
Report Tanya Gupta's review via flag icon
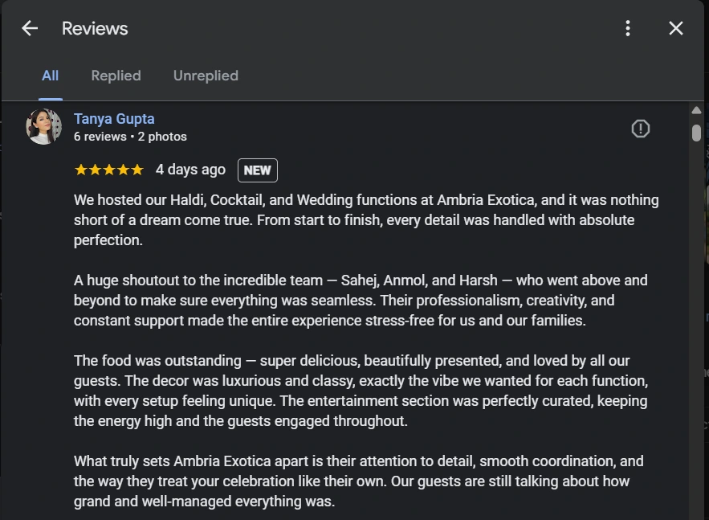point(640,129)
